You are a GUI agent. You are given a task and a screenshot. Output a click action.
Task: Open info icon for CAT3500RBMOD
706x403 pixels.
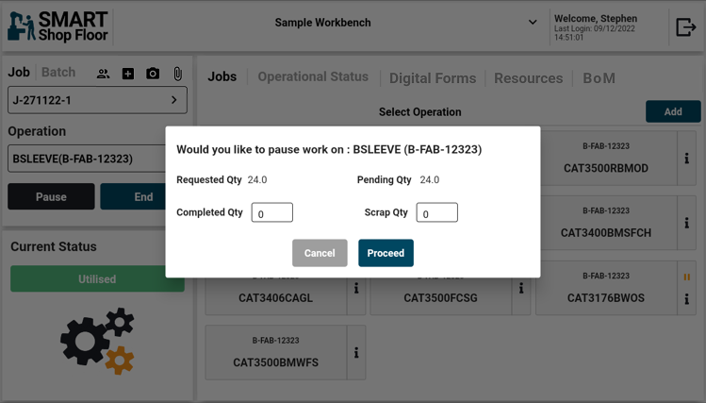(687, 159)
